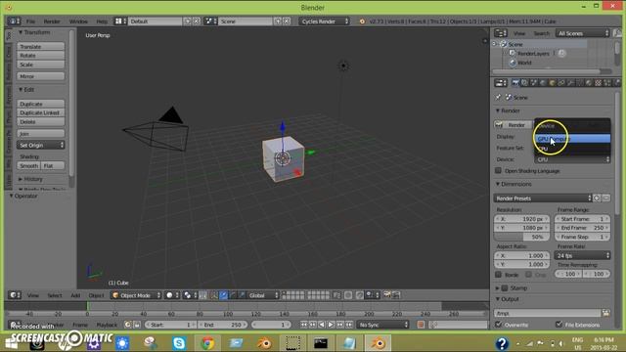626x352 pixels.
Task: Open the Render properties tab icon
Action: [x=515, y=82]
